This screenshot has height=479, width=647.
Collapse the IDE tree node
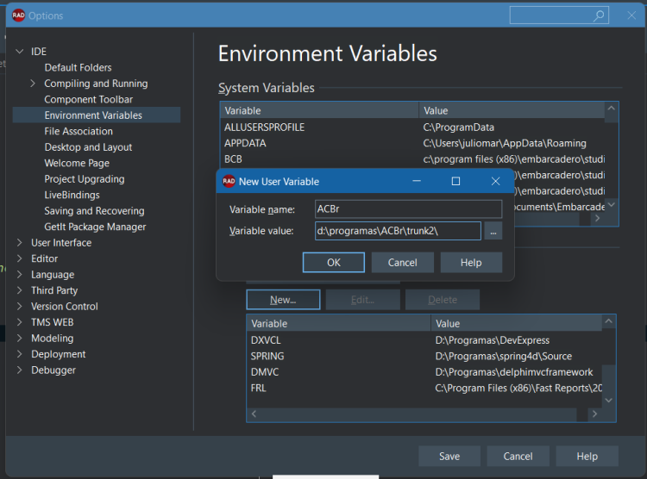pos(19,52)
